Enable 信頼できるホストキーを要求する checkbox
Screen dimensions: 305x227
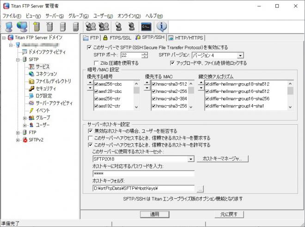coord(90,138)
